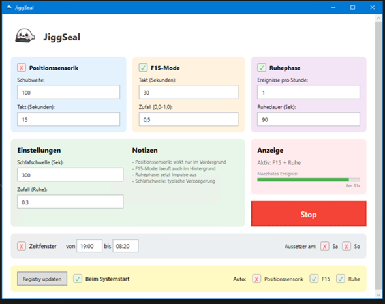Click the Einstellungen heading
Screen dimensions: 385x304
[39, 150]
